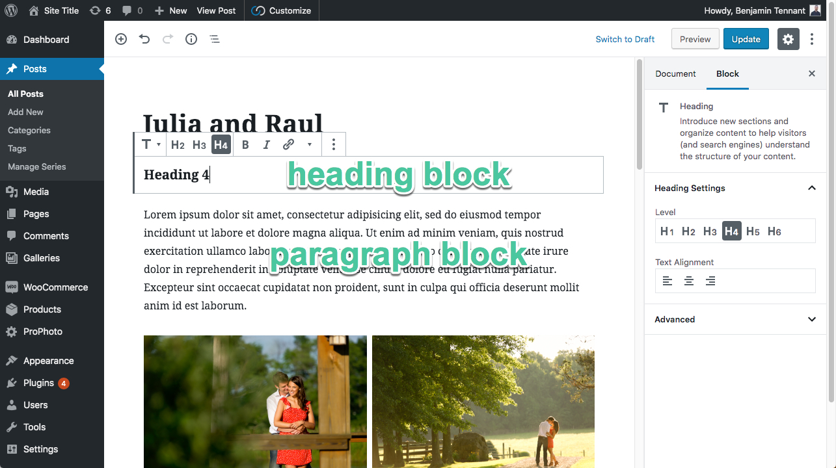Choose H3 in the block toolbar
The image size is (836, 468).
tap(199, 144)
